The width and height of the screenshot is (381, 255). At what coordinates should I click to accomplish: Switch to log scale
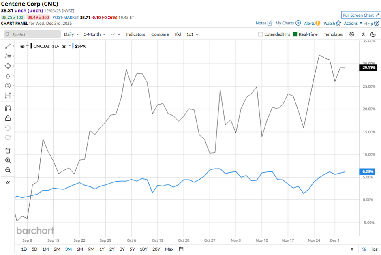coord(375,249)
